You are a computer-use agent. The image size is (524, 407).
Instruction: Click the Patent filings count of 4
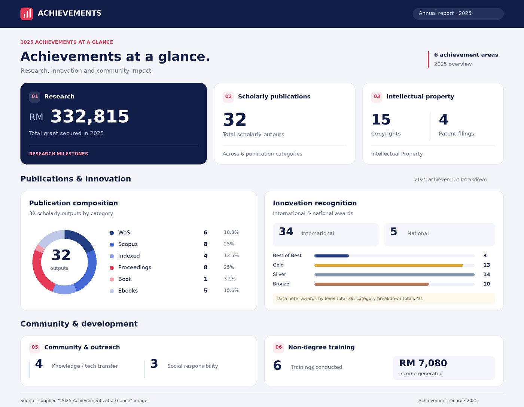444,120
